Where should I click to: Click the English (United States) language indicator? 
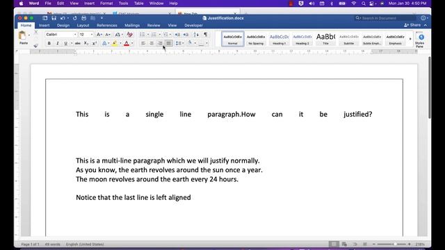pyautogui.click(x=85, y=244)
